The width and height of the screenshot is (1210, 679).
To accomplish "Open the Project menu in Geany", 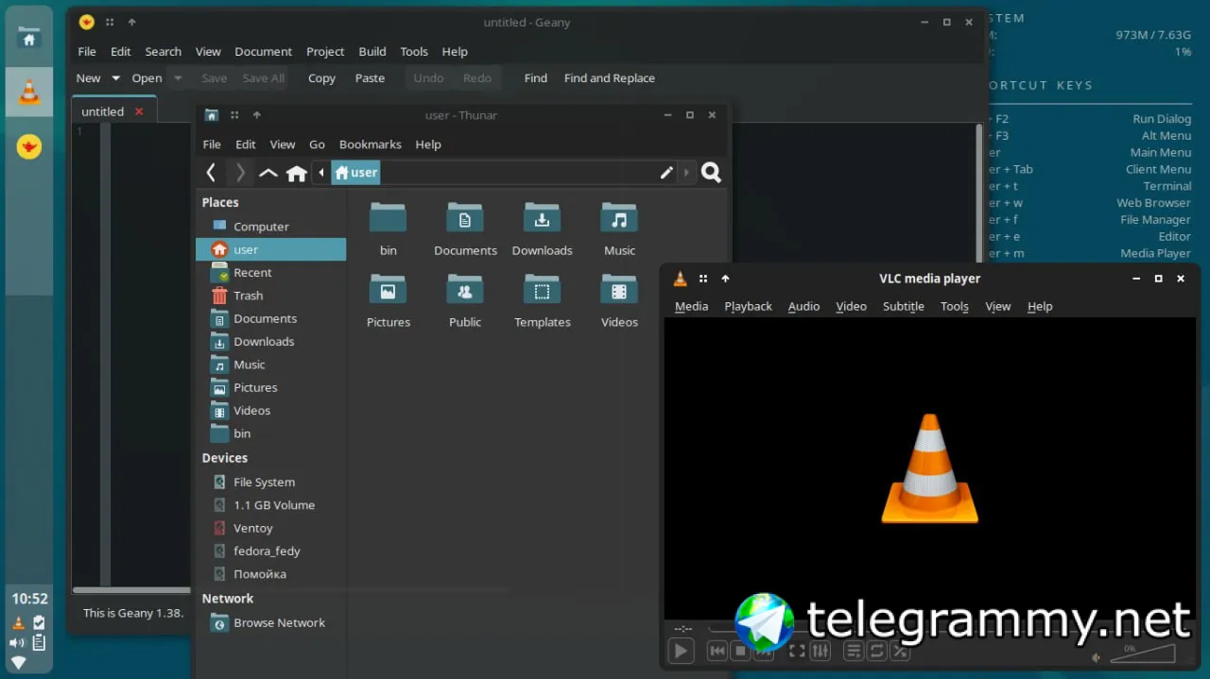I will click(325, 51).
